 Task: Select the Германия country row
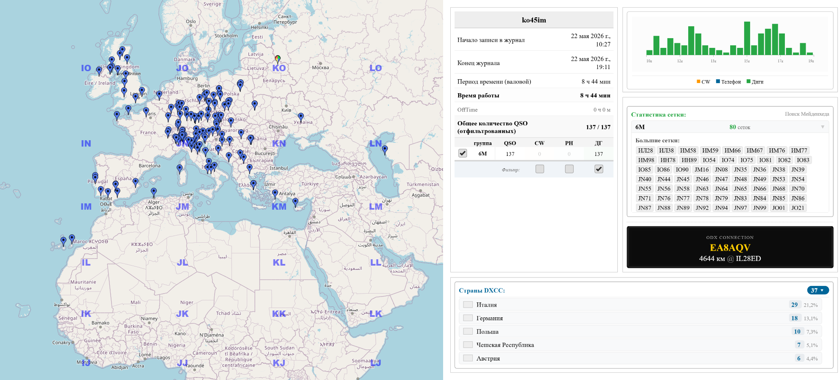click(x=640, y=318)
